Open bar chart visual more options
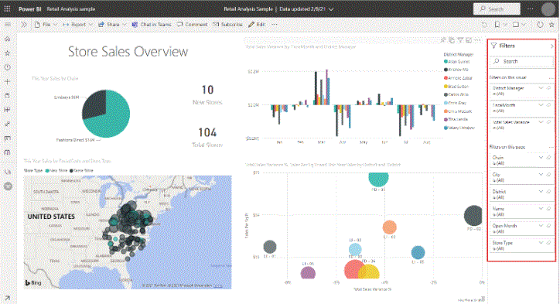Viewport: 560px width, 304px height. pos(477,40)
